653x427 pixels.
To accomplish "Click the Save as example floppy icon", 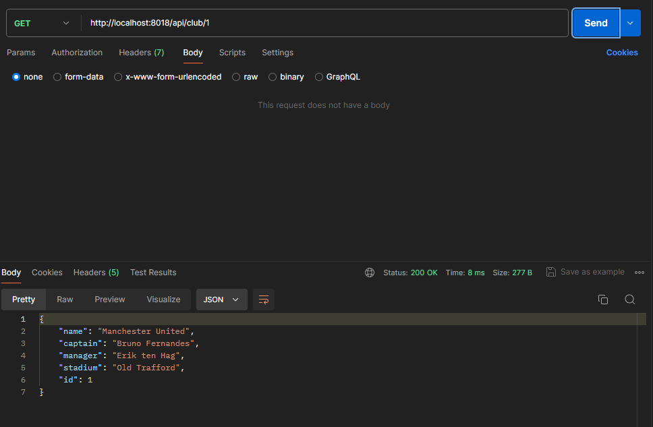I will [x=551, y=272].
